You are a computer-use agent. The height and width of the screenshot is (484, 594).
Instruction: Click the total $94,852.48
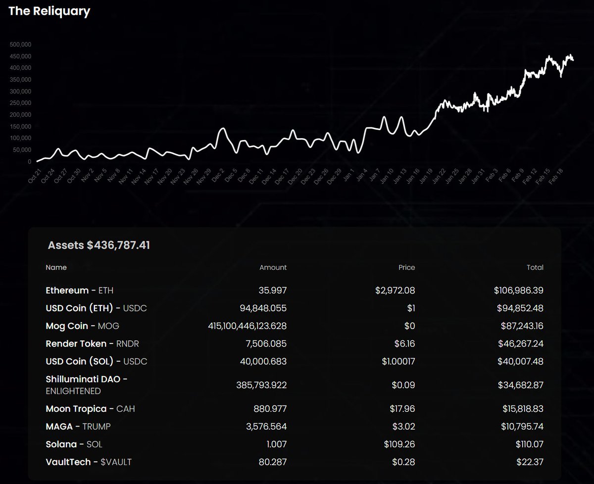coord(520,308)
